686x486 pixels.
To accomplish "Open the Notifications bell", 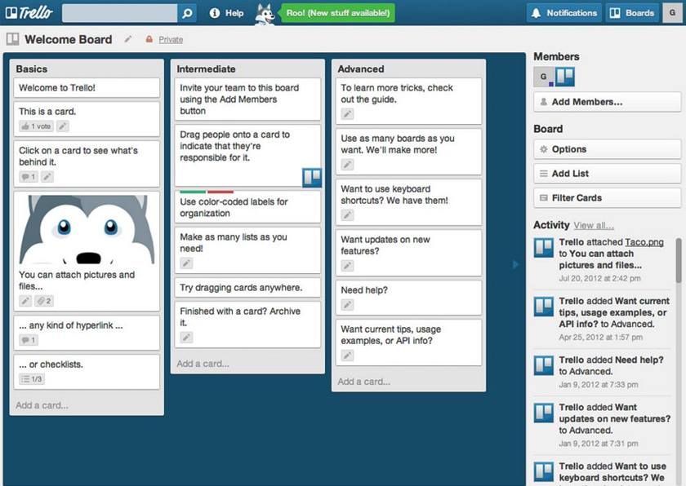I will [564, 13].
